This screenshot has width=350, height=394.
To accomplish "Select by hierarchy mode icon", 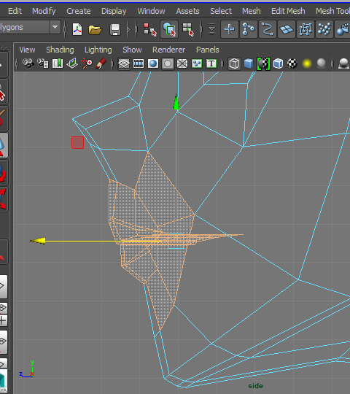I will (x=150, y=29).
